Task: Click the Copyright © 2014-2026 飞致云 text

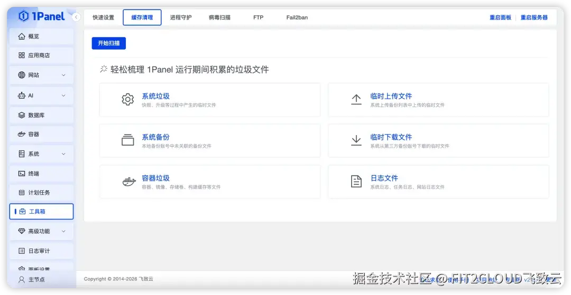Action: (x=118, y=279)
